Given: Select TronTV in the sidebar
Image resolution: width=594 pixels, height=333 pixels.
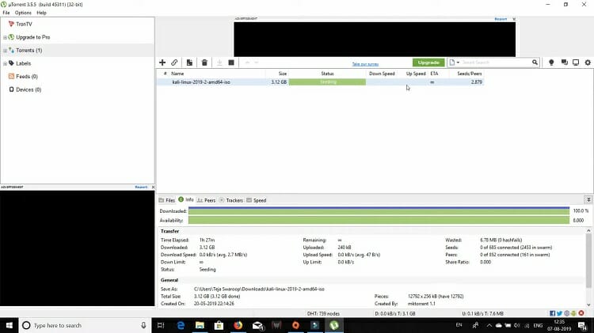Looking at the screenshot, I should click(x=24, y=24).
